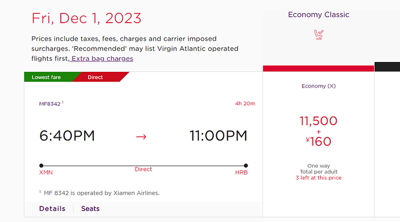Click the HRB destination dot on route line
Viewport: 400px width, 222px height.
[x=246, y=166]
